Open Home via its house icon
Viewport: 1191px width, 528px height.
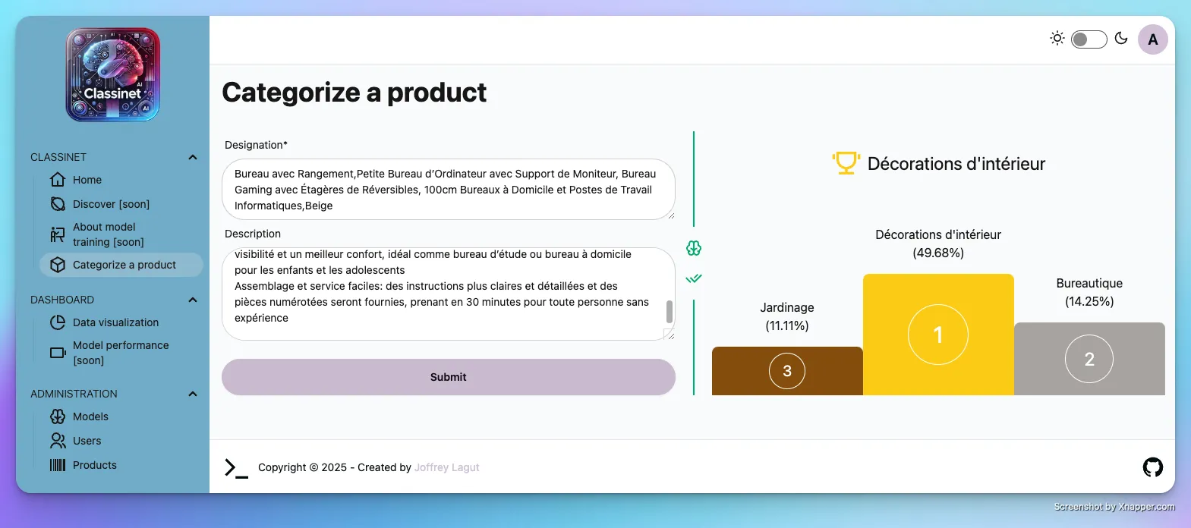58,180
